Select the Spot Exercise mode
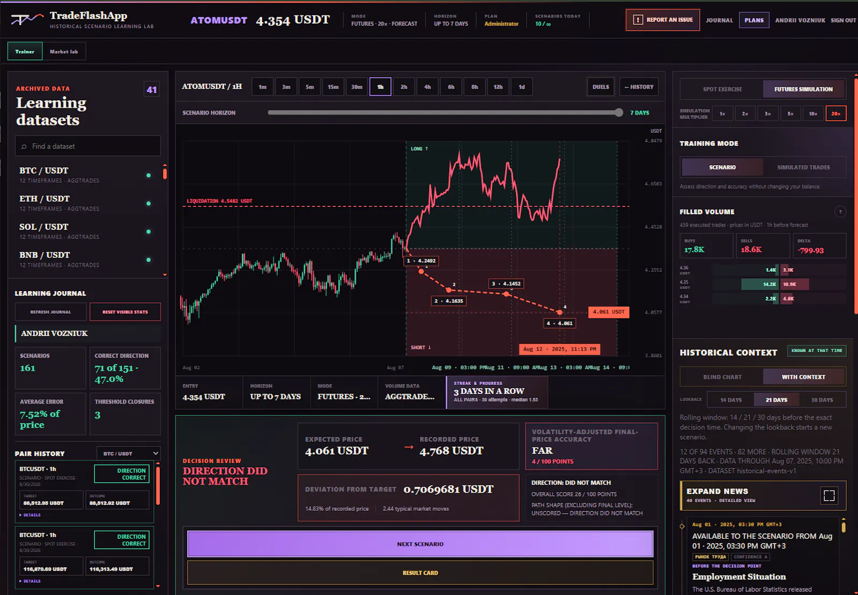 (x=722, y=89)
